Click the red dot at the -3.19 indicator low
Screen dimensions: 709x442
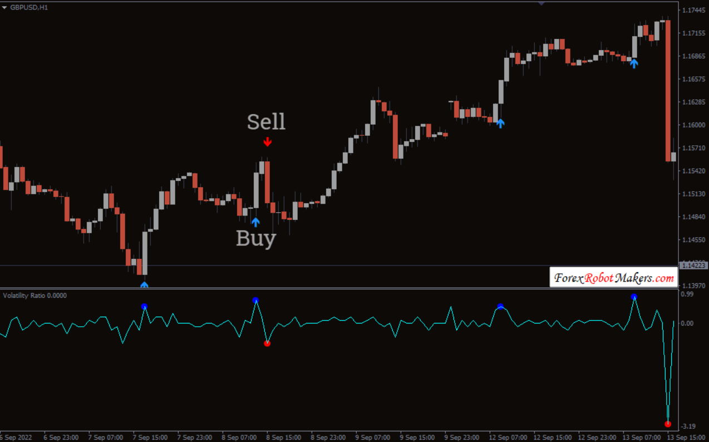coord(668,424)
